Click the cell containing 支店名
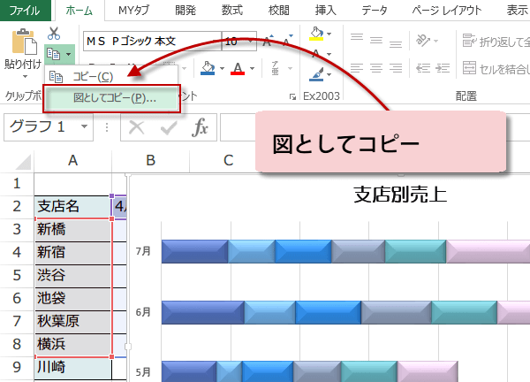This screenshot has width=530, height=382. click(x=72, y=206)
